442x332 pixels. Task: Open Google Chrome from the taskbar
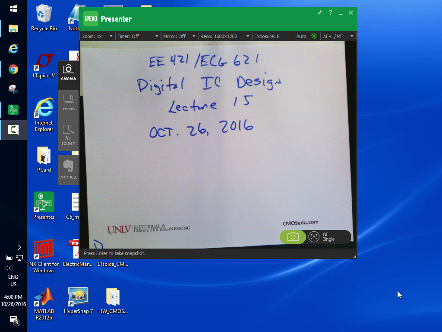click(x=13, y=69)
